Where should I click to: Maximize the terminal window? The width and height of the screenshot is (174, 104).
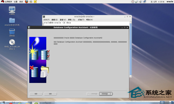coord(127,16)
